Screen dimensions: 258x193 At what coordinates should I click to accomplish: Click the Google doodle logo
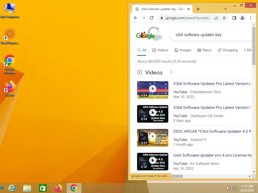pyautogui.click(x=149, y=34)
